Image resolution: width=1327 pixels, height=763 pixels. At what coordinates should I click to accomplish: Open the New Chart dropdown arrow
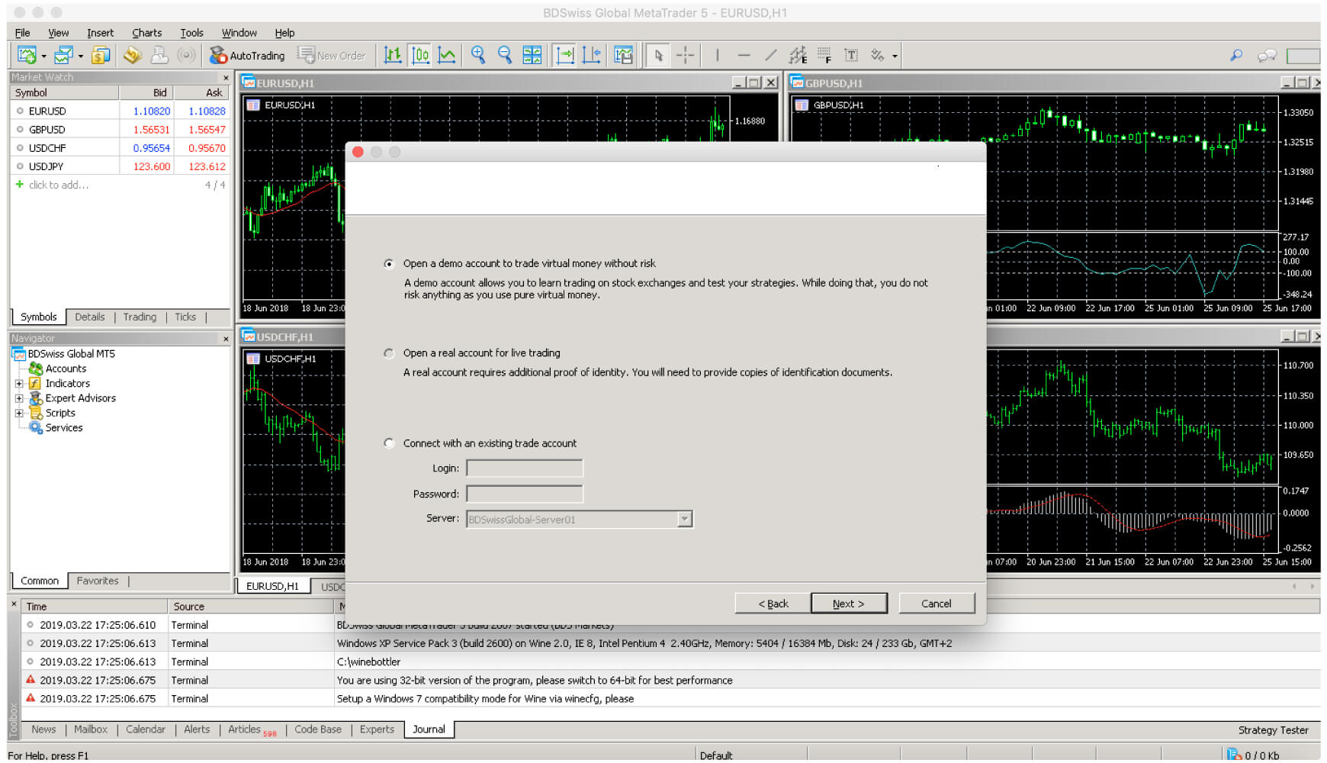43,56
